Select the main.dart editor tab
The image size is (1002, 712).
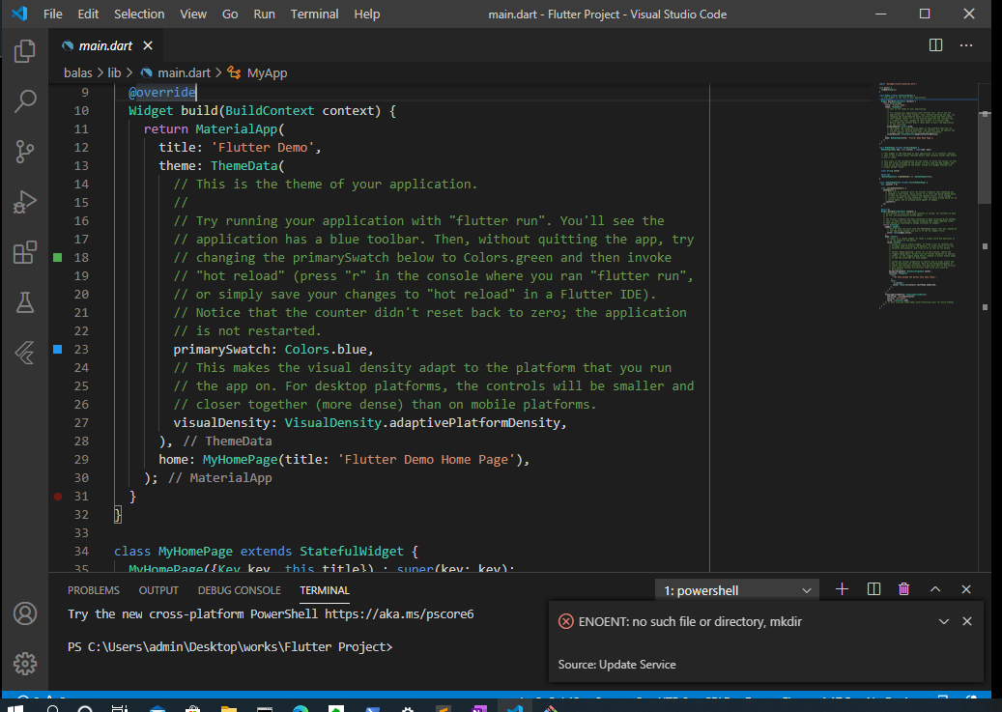click(x=105, y=45)
